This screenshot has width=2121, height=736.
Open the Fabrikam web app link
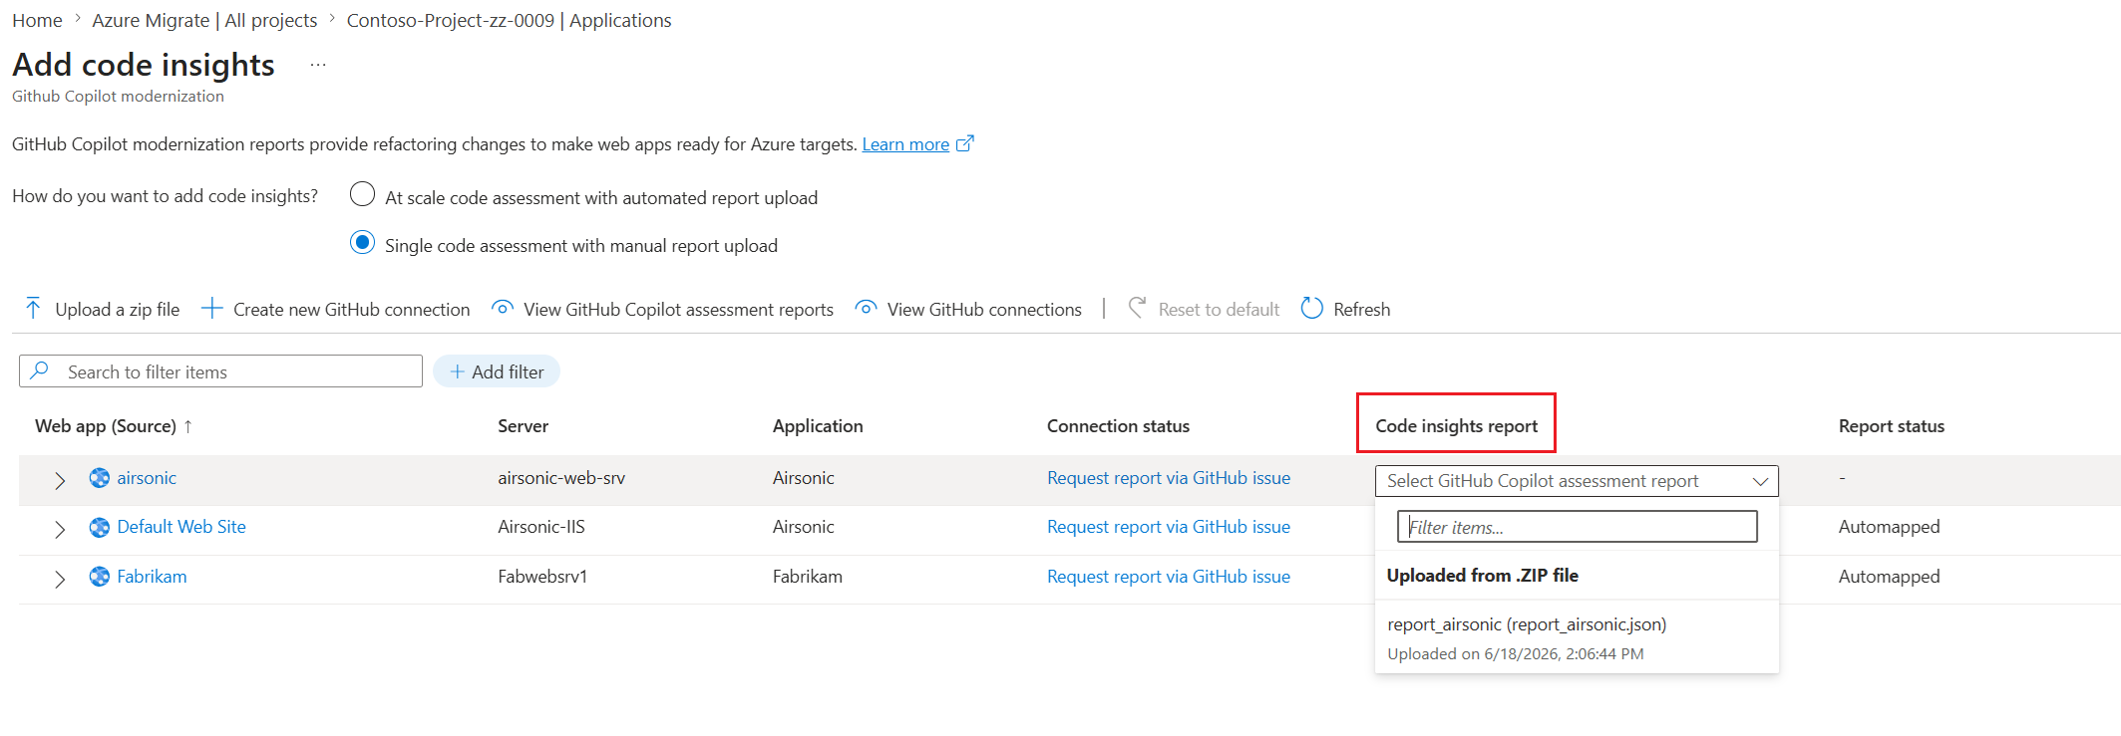point(152,577)
